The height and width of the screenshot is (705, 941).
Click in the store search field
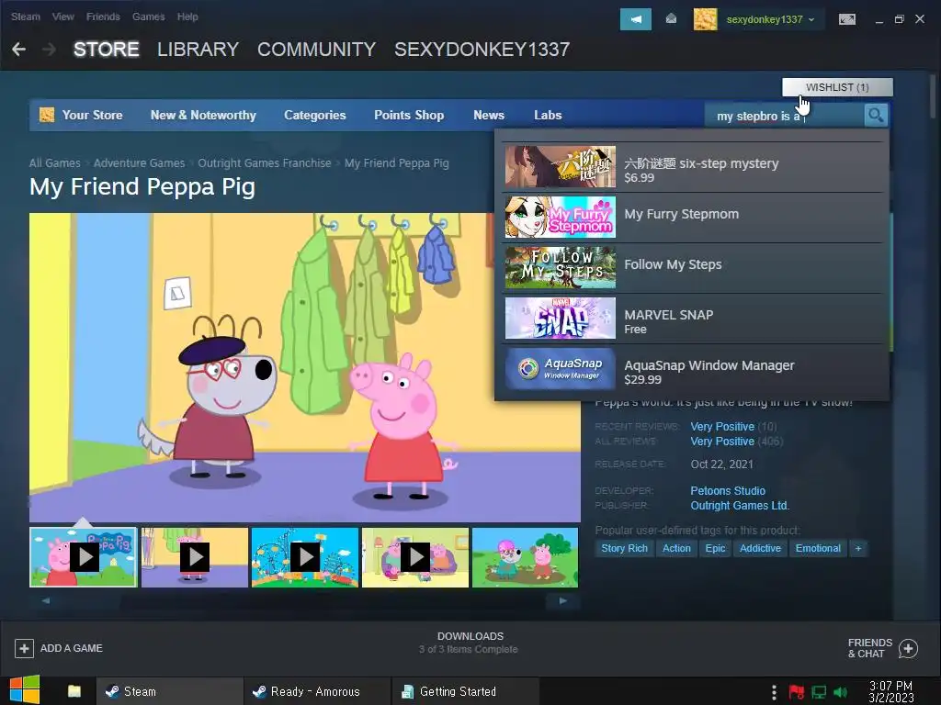click(785, 116)
